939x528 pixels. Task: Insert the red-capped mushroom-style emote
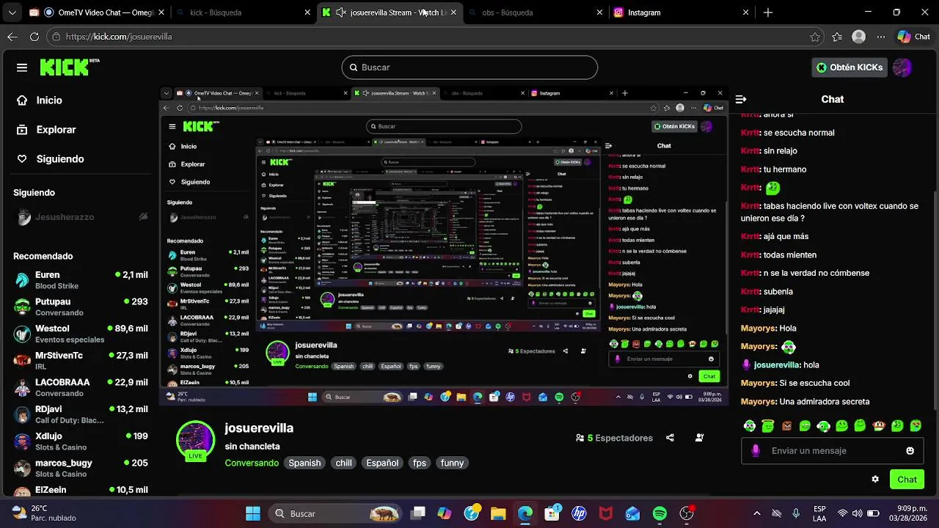point(879,425)
